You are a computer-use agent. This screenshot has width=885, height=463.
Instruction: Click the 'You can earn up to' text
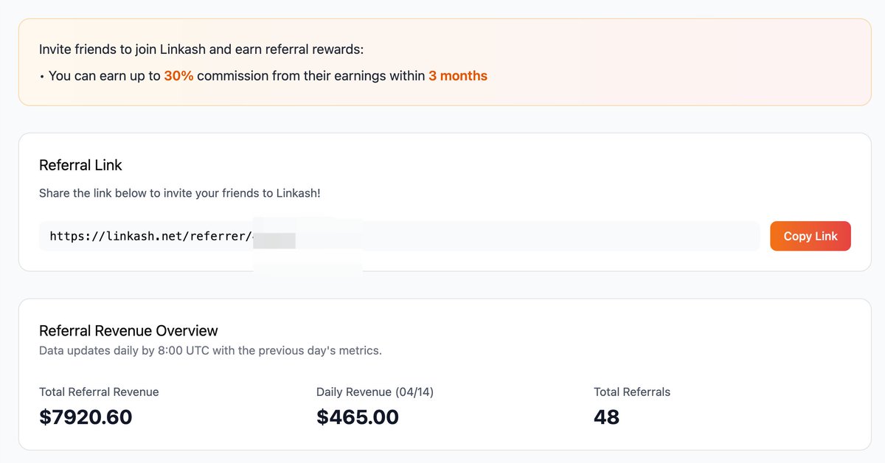pos(105,76)
